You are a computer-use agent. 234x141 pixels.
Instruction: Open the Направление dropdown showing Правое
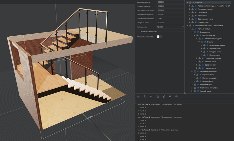pyautogui.click(x=170, y=26)
